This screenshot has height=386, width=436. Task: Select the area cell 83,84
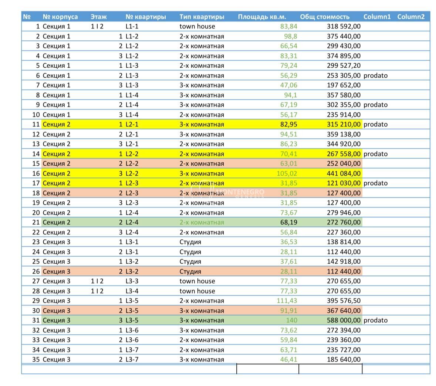pyautogui.click(x=288, y=26)
